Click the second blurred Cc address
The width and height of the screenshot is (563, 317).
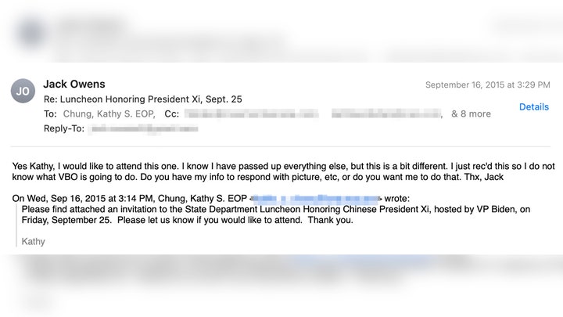pyautogui.click(x=386, y=114)
